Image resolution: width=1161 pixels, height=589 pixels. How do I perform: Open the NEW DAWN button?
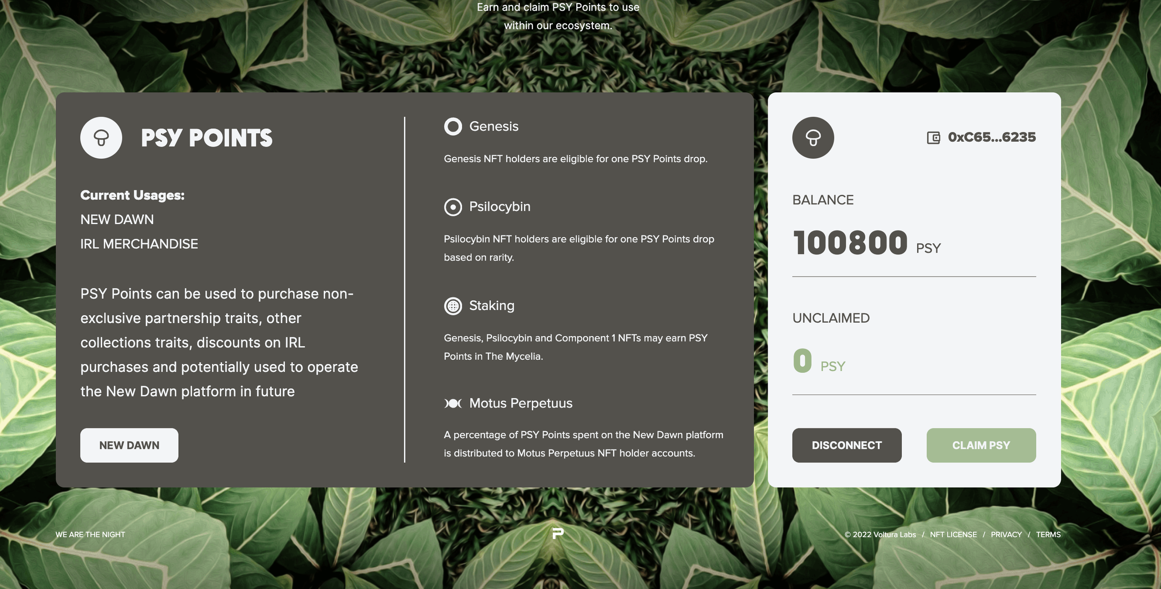[129, 445]
